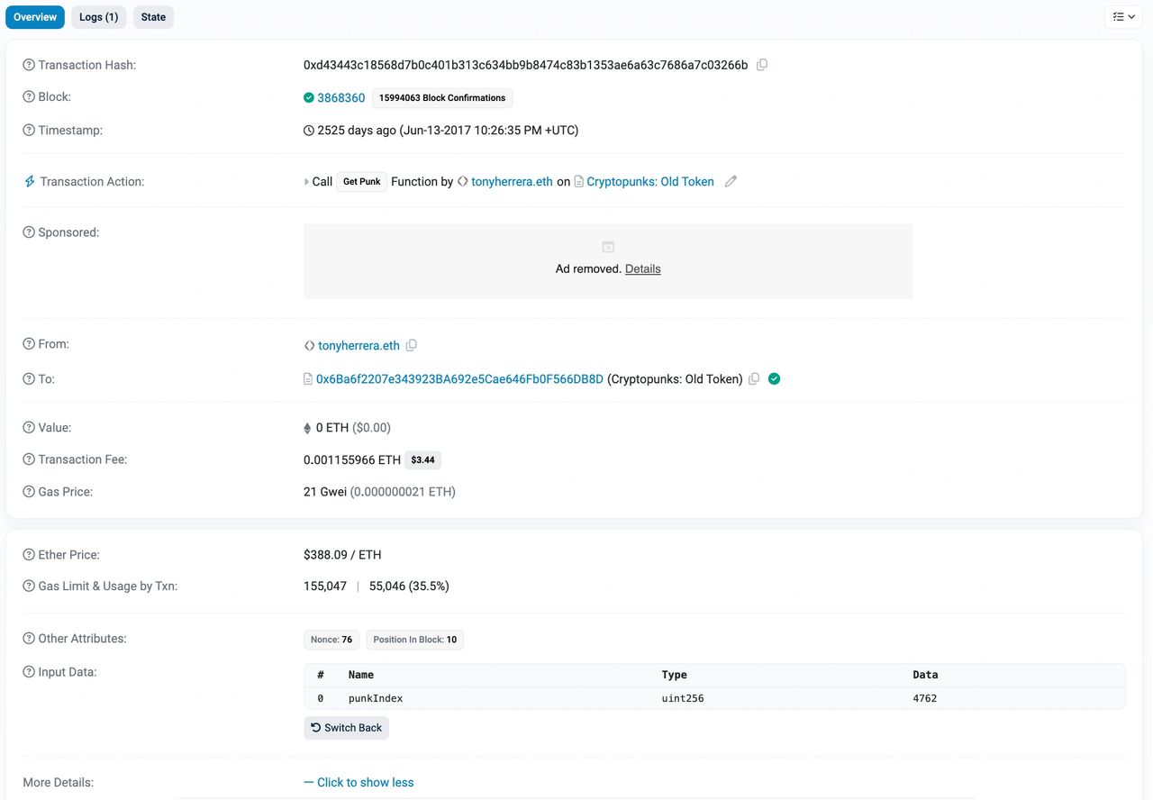The width and height of the screenshot is (1153, 800).
Task: Click the Transaction Action lightning icon
Action: 30,182
